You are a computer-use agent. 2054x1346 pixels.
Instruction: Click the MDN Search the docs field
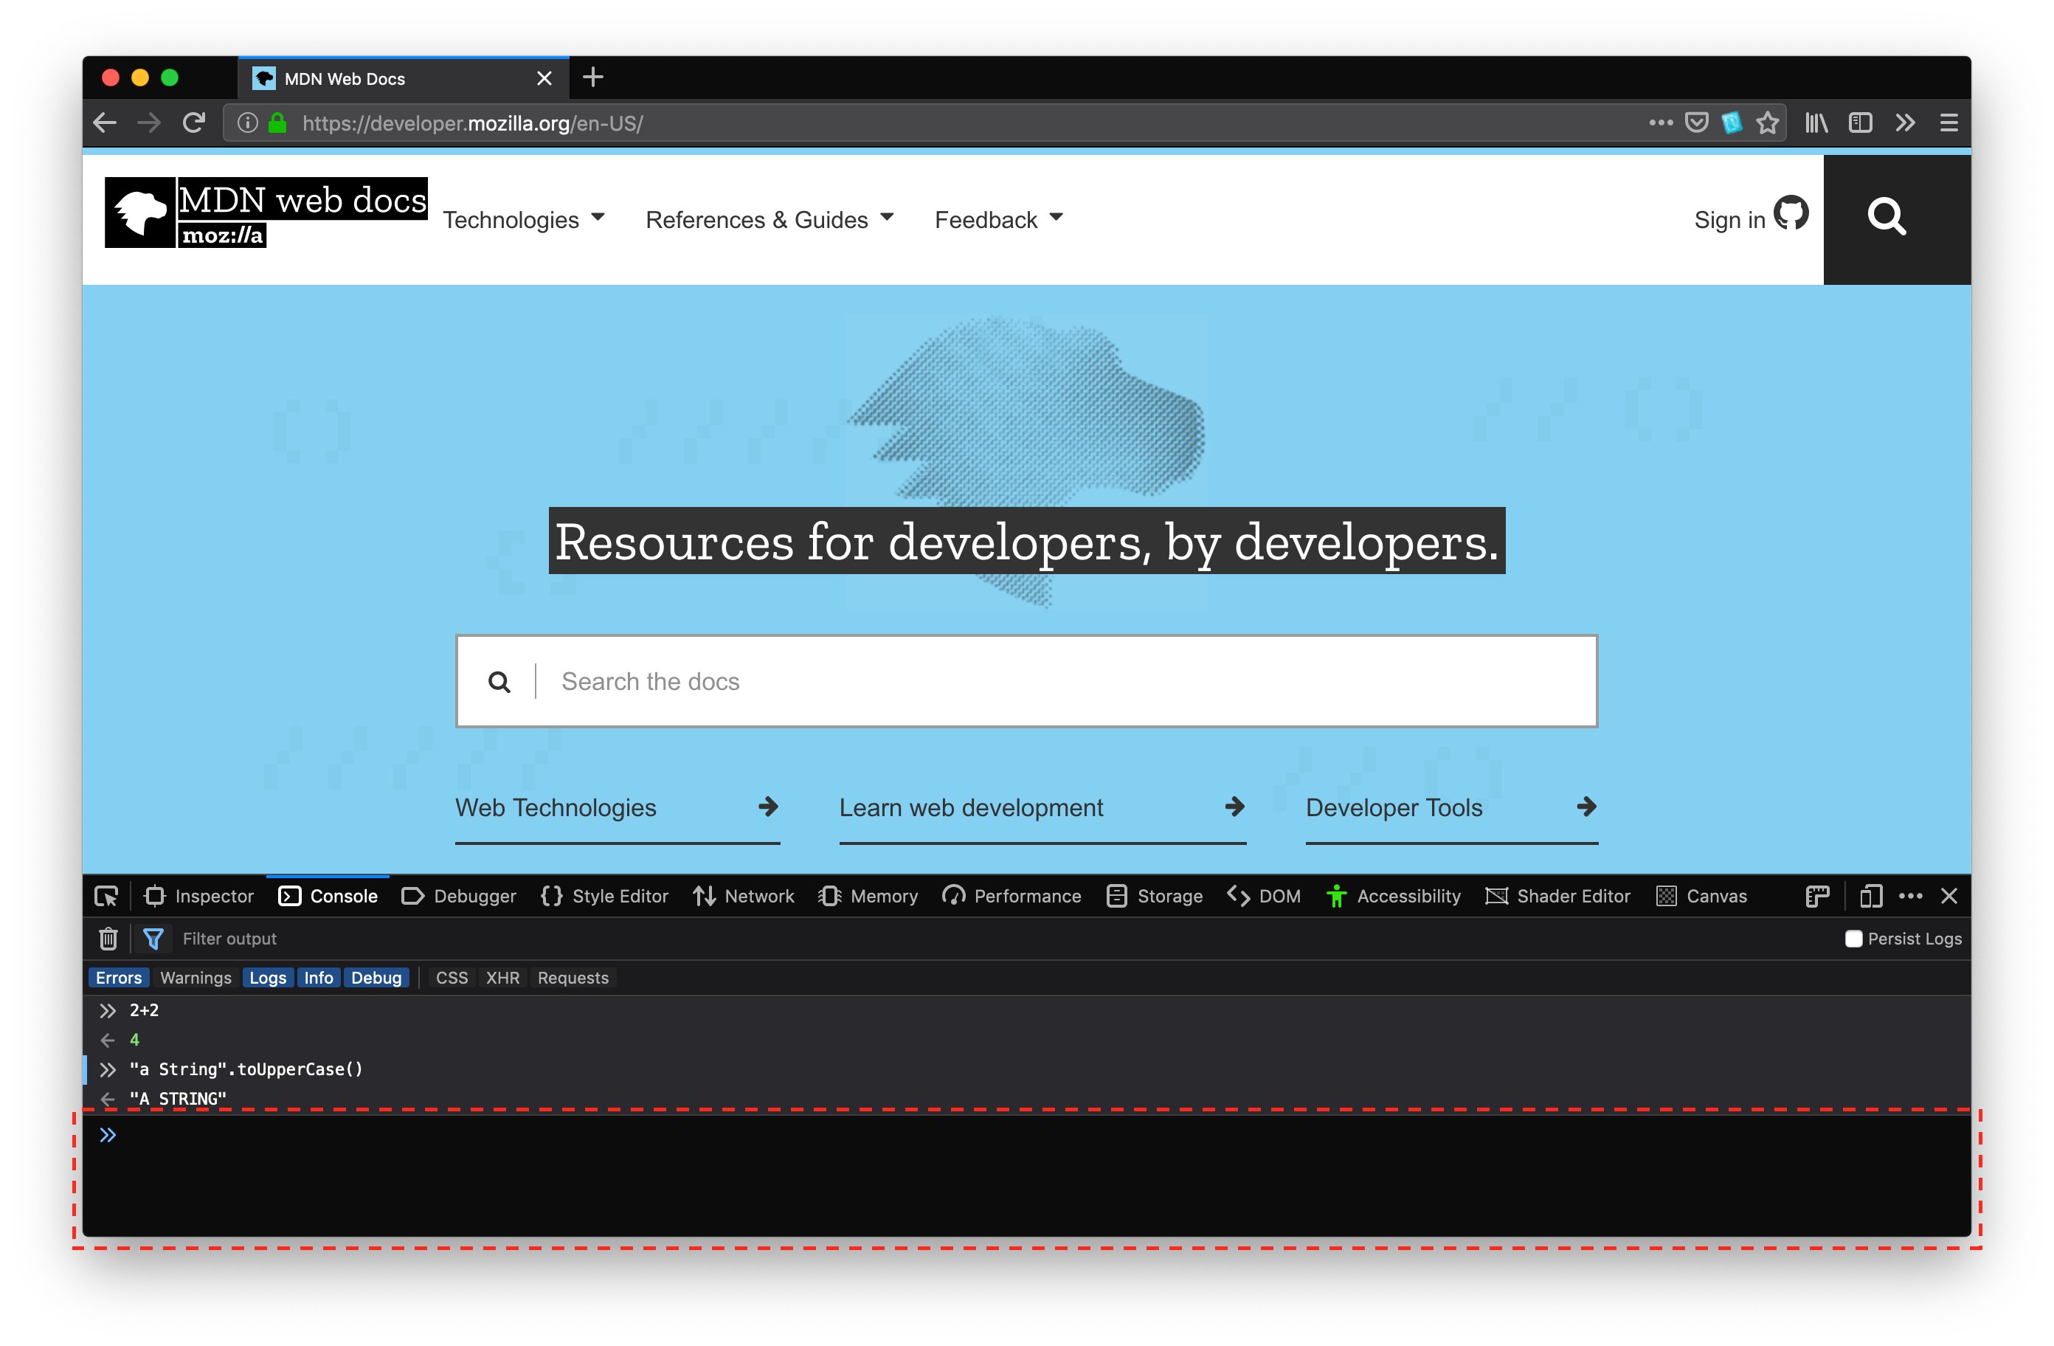point(1028,682)
